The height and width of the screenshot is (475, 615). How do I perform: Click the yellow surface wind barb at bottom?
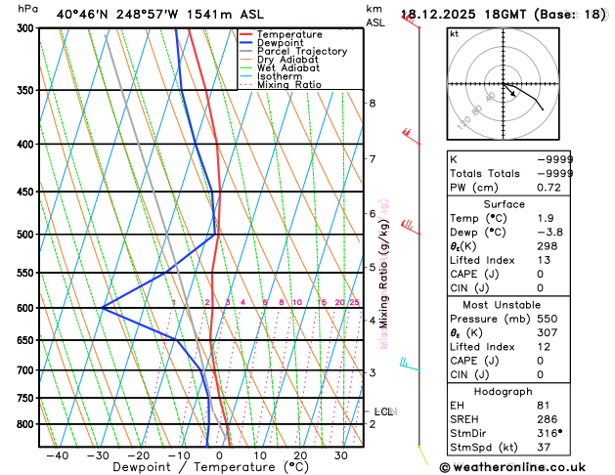(422, 455)
